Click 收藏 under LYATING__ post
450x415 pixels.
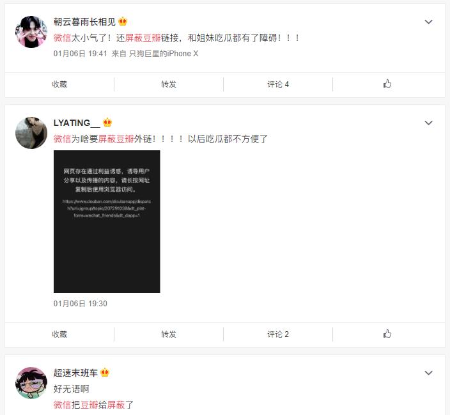tap(59, 334)
